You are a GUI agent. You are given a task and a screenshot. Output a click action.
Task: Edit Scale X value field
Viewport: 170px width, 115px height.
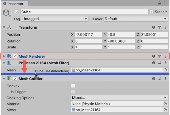[88, 47]
